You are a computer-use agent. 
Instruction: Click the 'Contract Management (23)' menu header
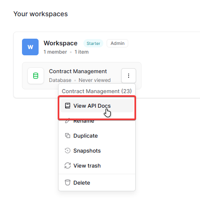coord(97,91)
